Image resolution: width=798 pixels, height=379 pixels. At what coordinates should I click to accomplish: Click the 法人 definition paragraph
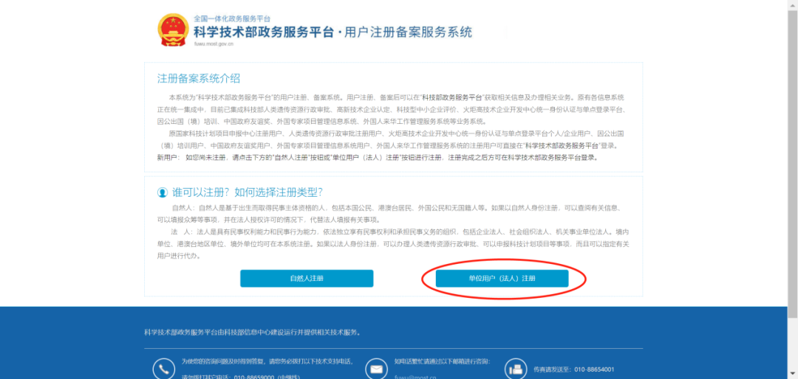393,244
